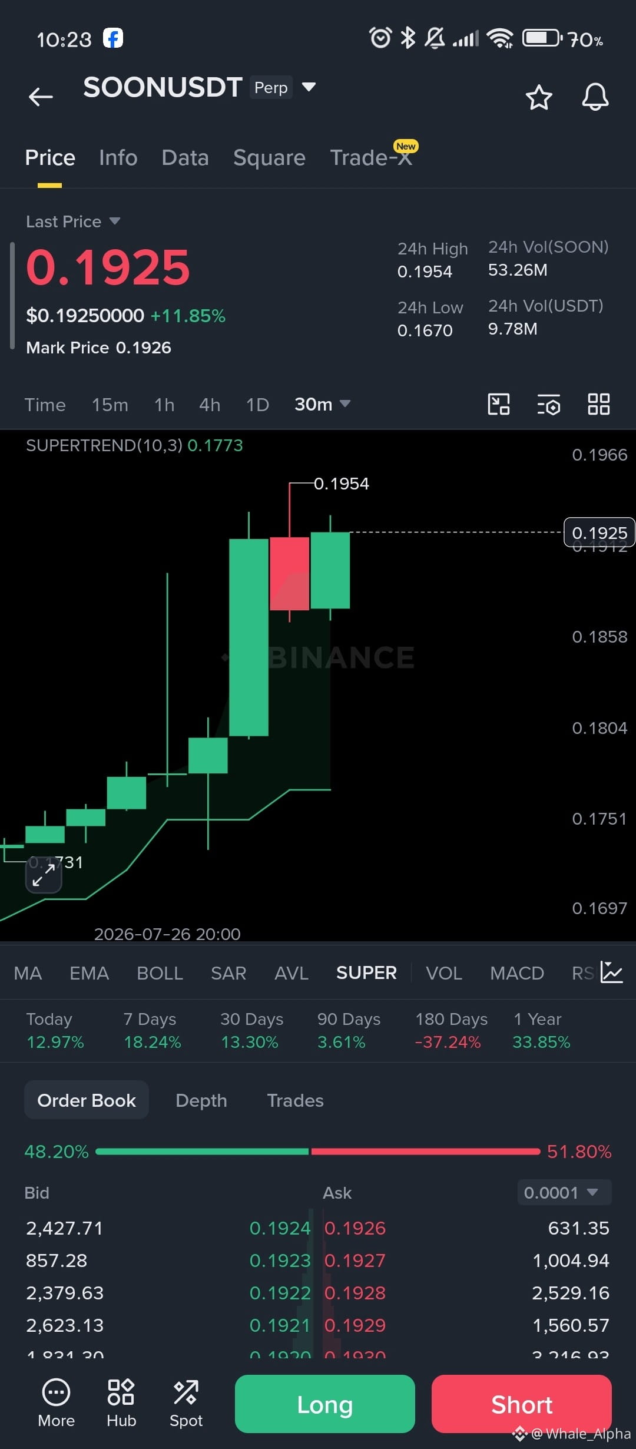The image size is (636, 1449).
Task: Open the multi-chart grid layout icon
Action: pos(599,405)
